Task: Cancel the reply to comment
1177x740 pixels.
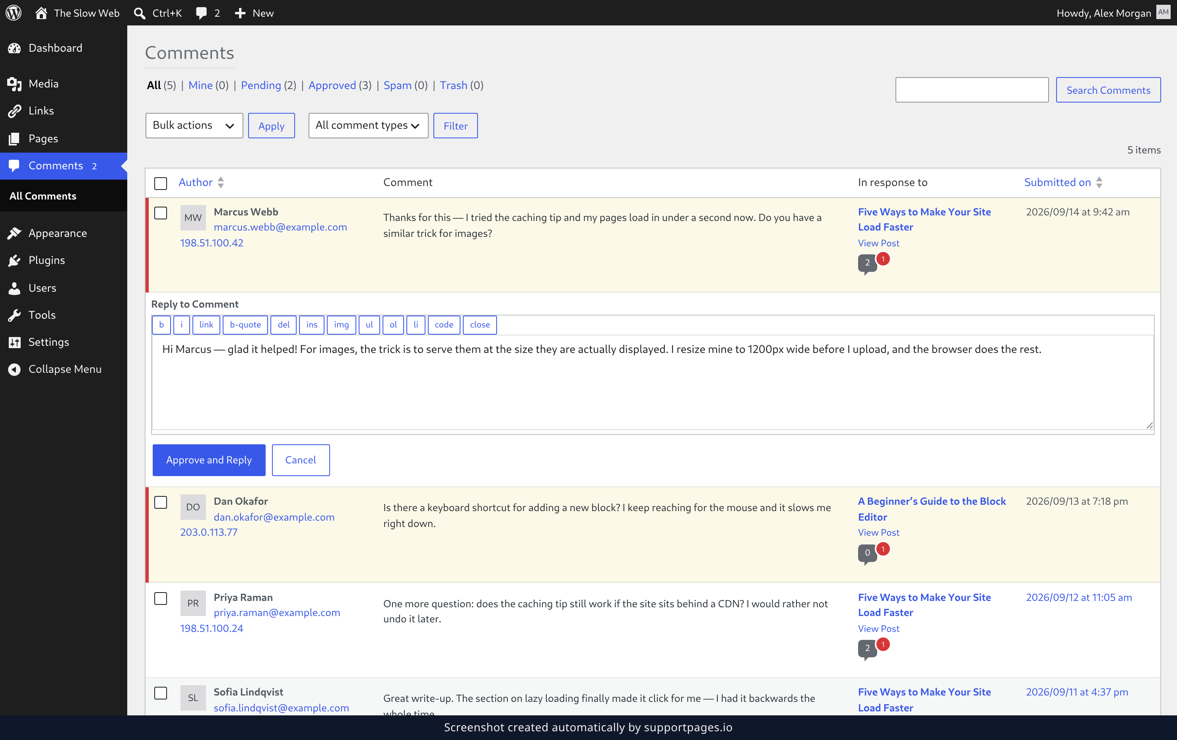Action: 301,460
